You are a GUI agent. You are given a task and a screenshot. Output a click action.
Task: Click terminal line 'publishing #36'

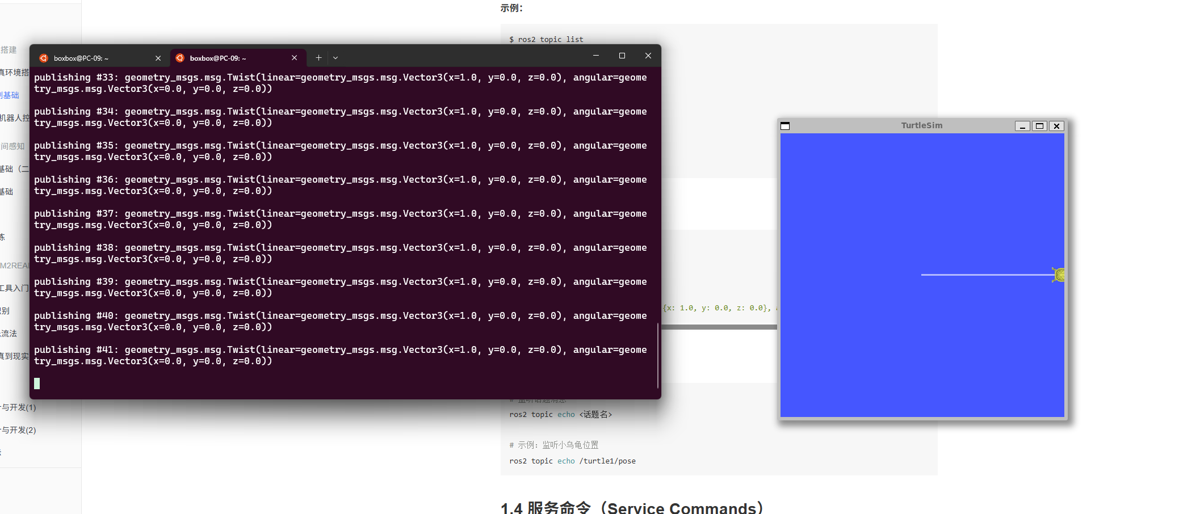point(340,185)
